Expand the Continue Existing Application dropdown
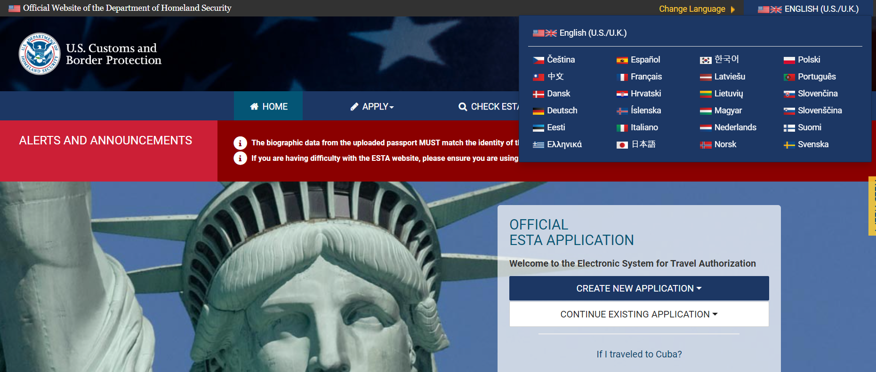 639,314
